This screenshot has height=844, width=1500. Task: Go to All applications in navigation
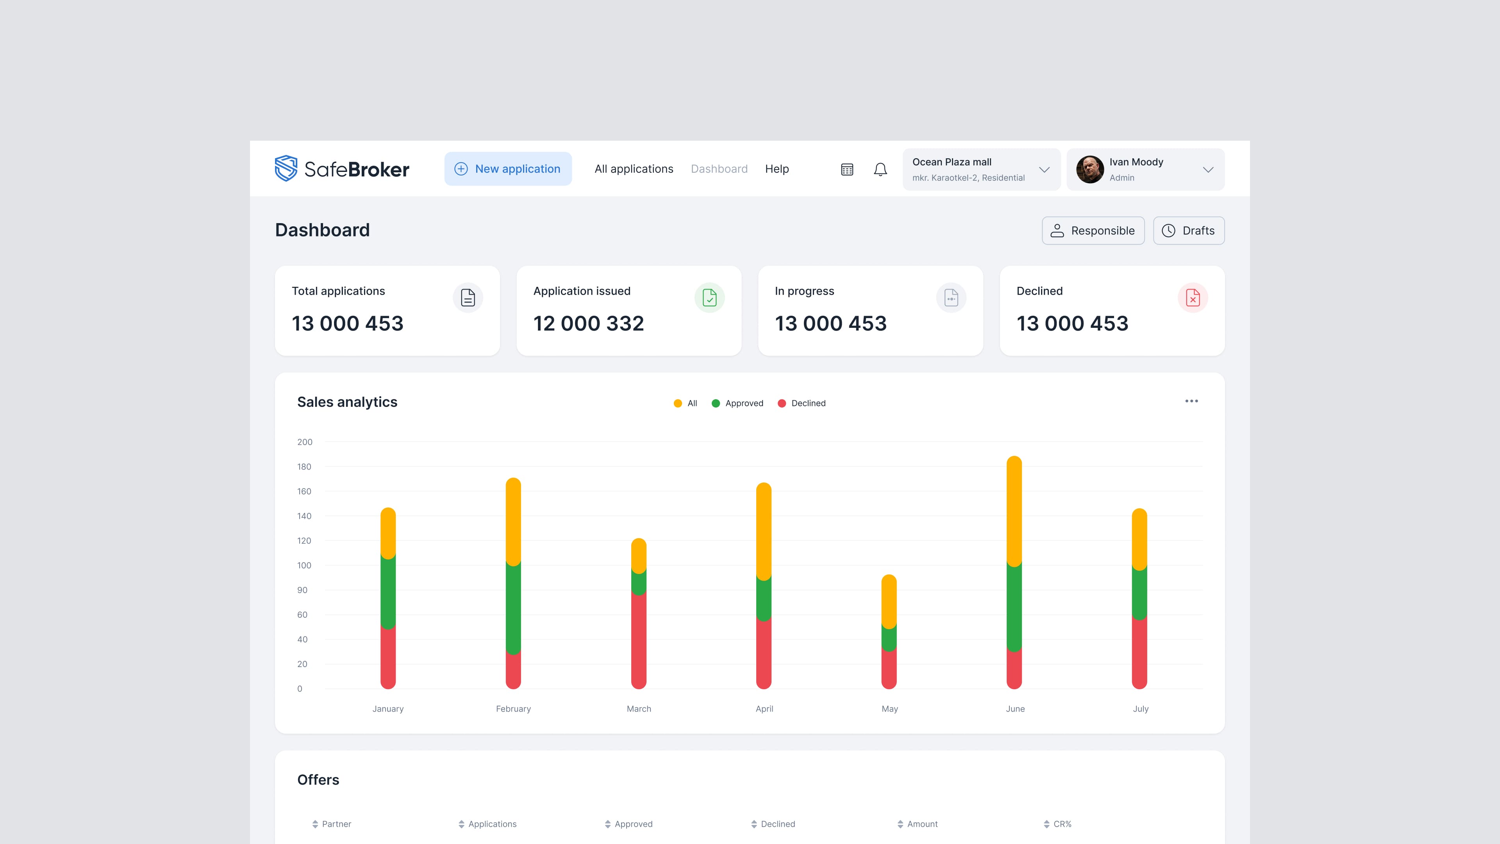pyautogui.click(x=634, y=169)
